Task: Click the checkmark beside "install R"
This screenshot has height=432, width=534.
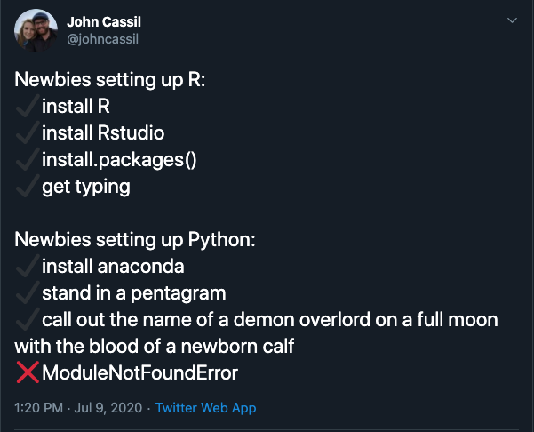Action: coord(27,108)
